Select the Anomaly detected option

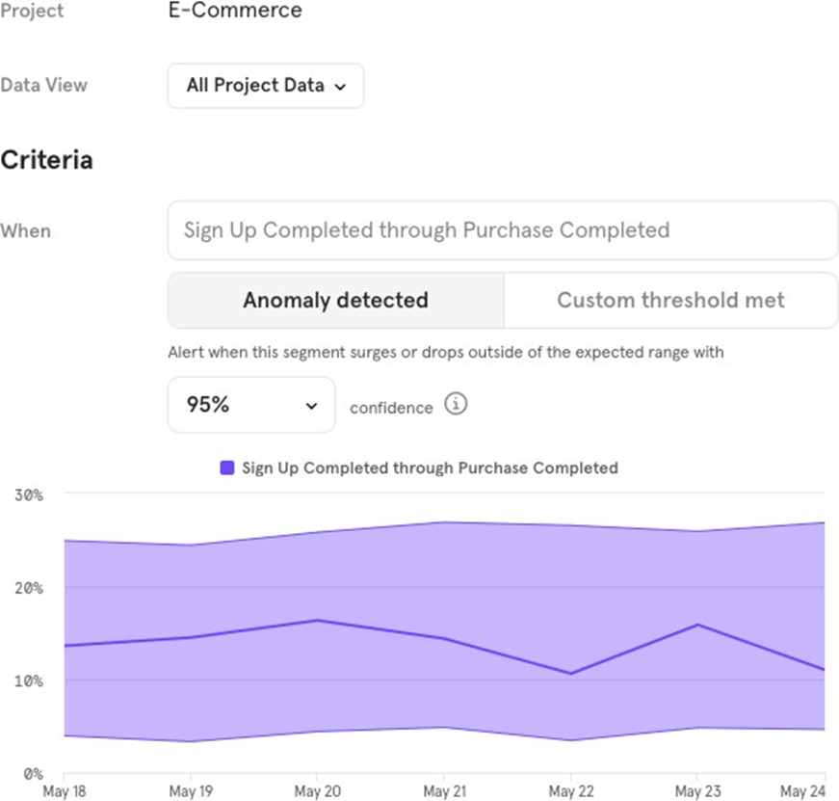pyautogui.click(x=335, y=300)
